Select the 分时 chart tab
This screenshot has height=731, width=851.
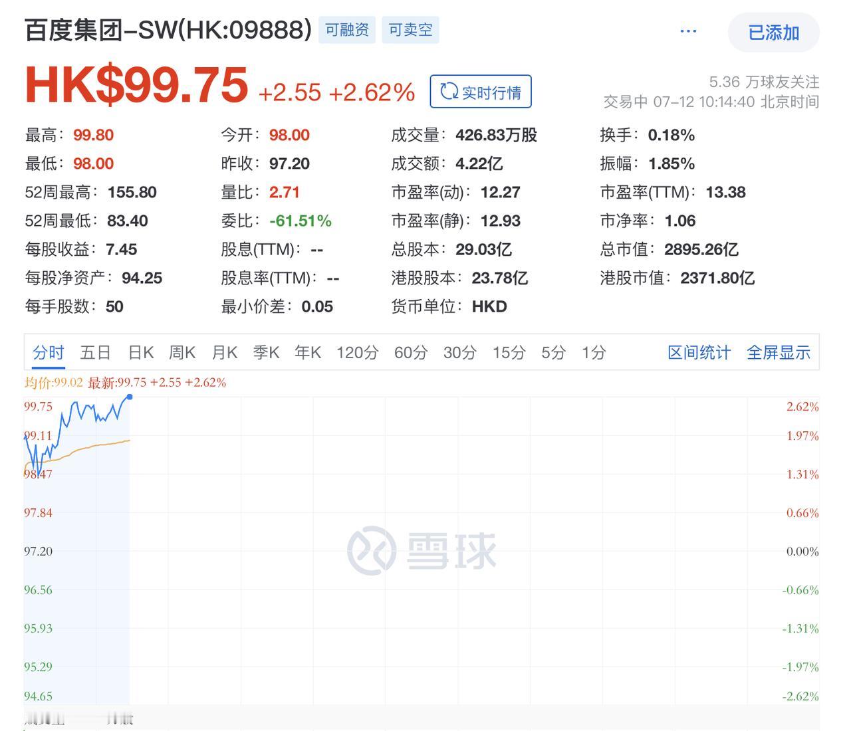pos(49,352)
